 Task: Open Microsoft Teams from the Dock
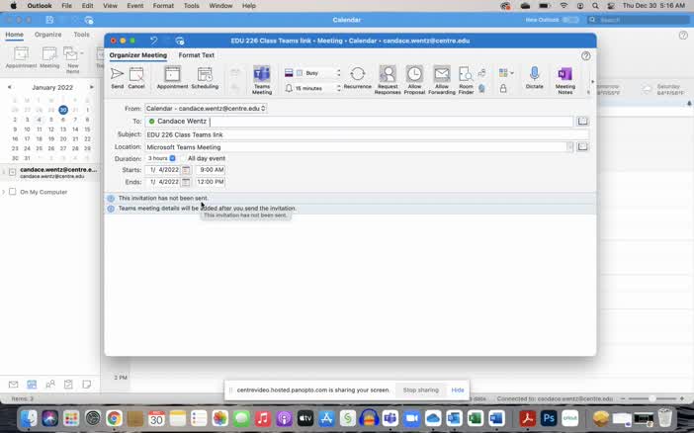(x=390, y=418)
